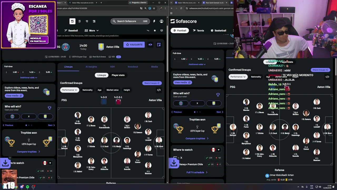Vote draw X in left Who will win
This screenshot has width=337, height=190.
[x=29, y=116]
